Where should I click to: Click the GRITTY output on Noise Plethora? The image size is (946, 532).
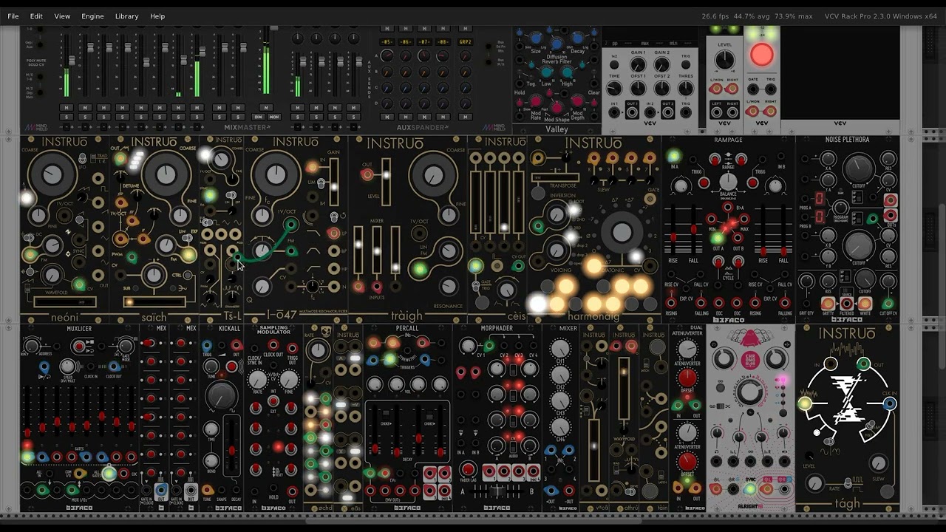pyautogui.click(x=827, y=303)
